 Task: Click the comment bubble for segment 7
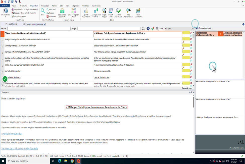191,74
